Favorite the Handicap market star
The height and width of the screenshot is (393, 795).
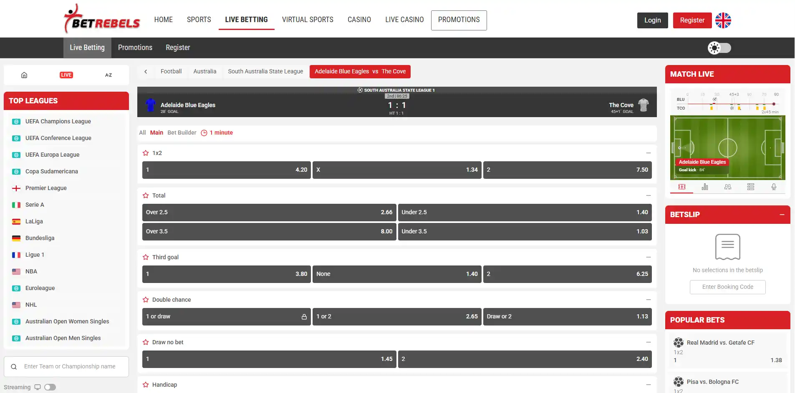coord(146,385)
